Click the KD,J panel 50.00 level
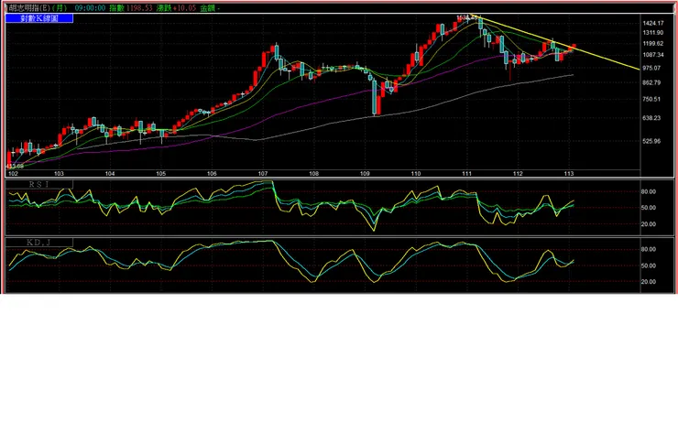 (x=648, y=265)
